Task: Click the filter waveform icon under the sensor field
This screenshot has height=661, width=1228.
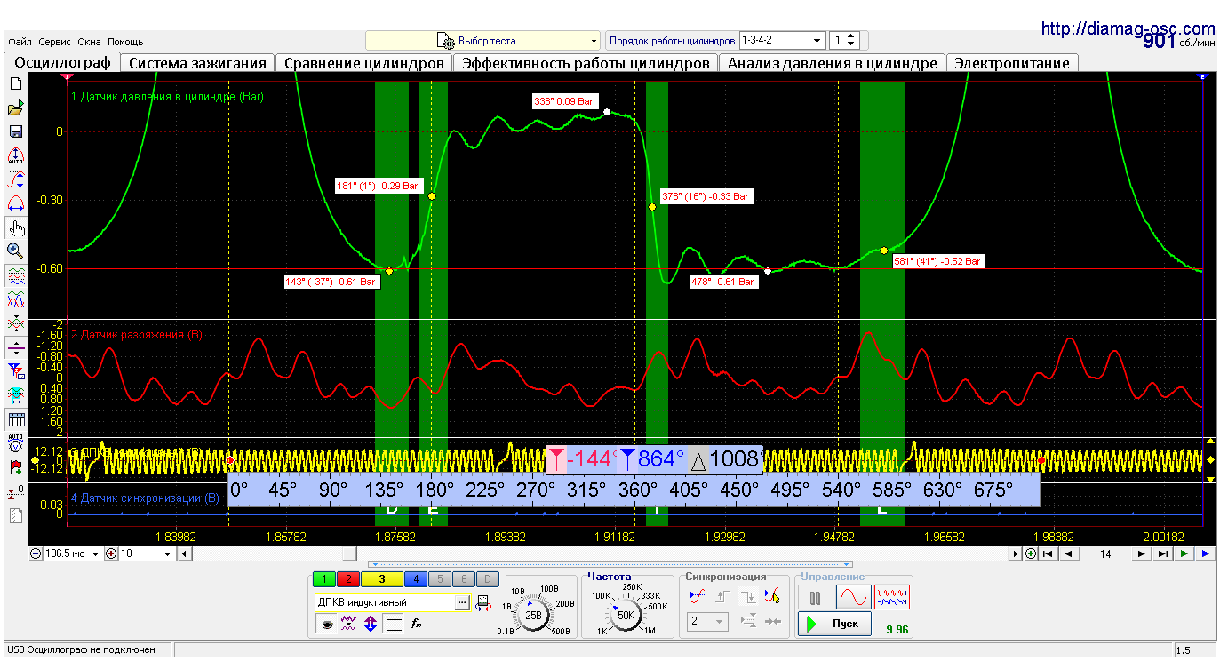Action: click(348, 624)
